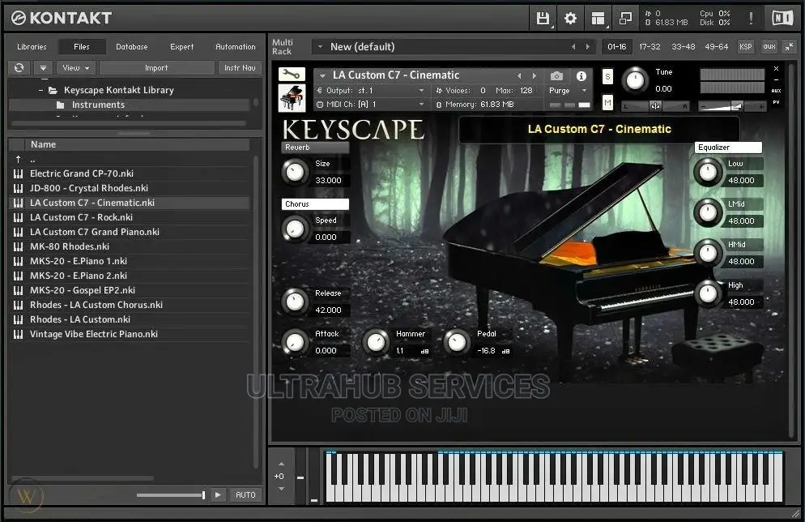Toggle Mute M button
Image resolution: width=805 pixels, height=522 pixels.
[x=608, y=103]
